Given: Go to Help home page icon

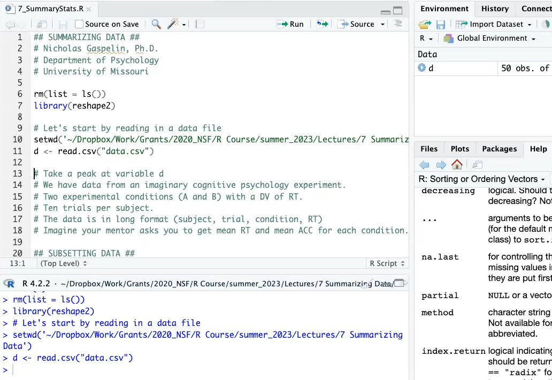Looking at the screenshot, I should coord(457,164).
